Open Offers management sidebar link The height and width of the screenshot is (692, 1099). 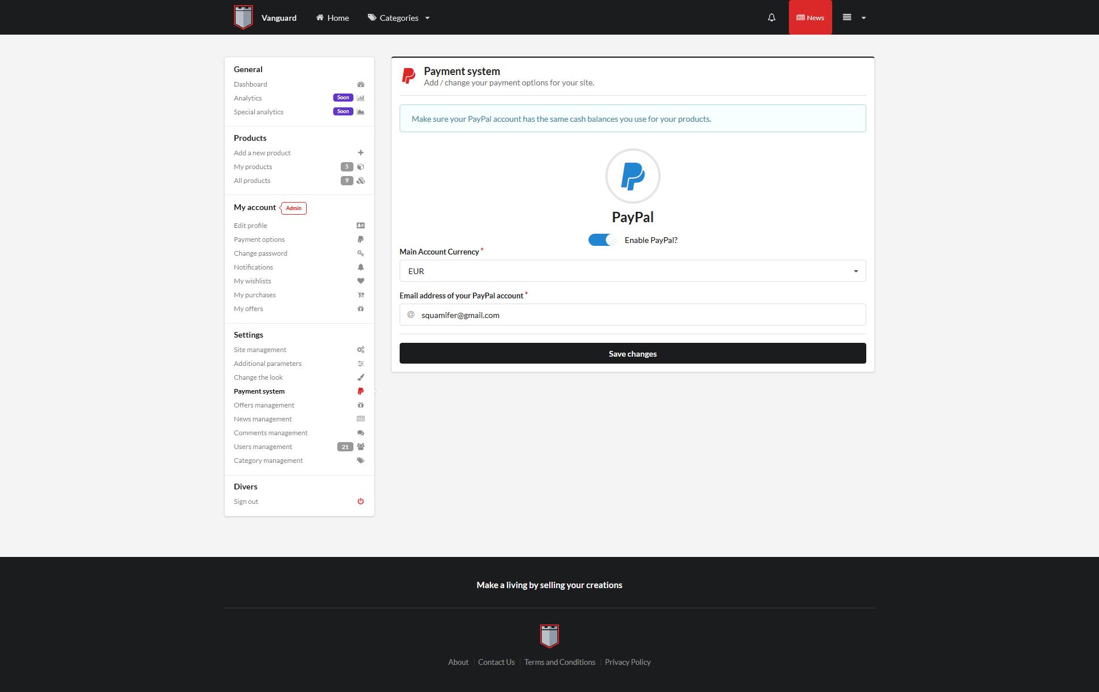coord(264,405)
